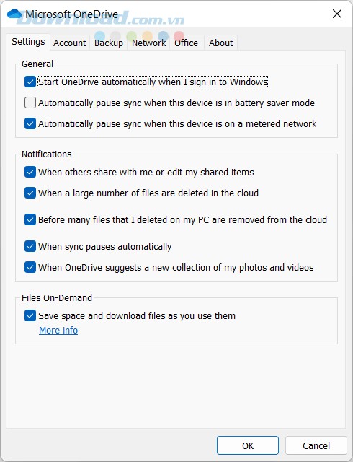Uncheck Start OneDrive automatically at Windows sign-in
The height and width of the screenshot is (462, 353).
pos(30,82)
